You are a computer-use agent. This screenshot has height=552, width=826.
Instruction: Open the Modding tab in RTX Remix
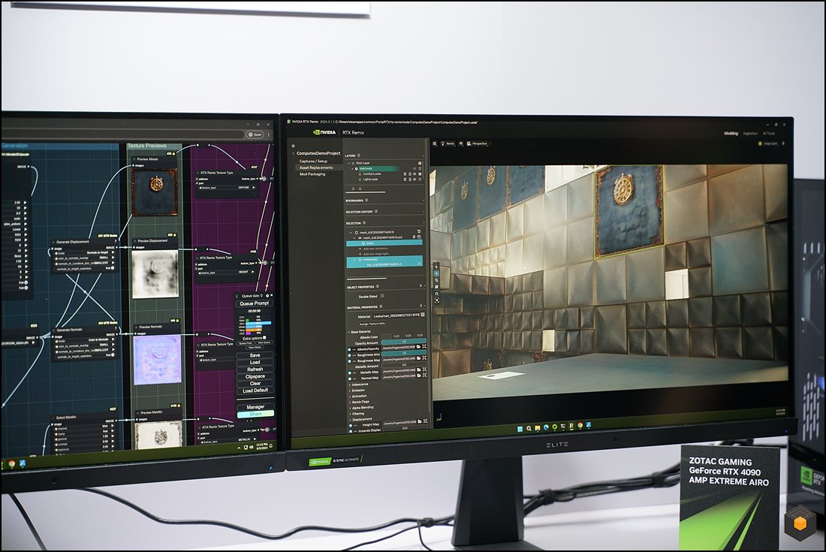(731, 133)
